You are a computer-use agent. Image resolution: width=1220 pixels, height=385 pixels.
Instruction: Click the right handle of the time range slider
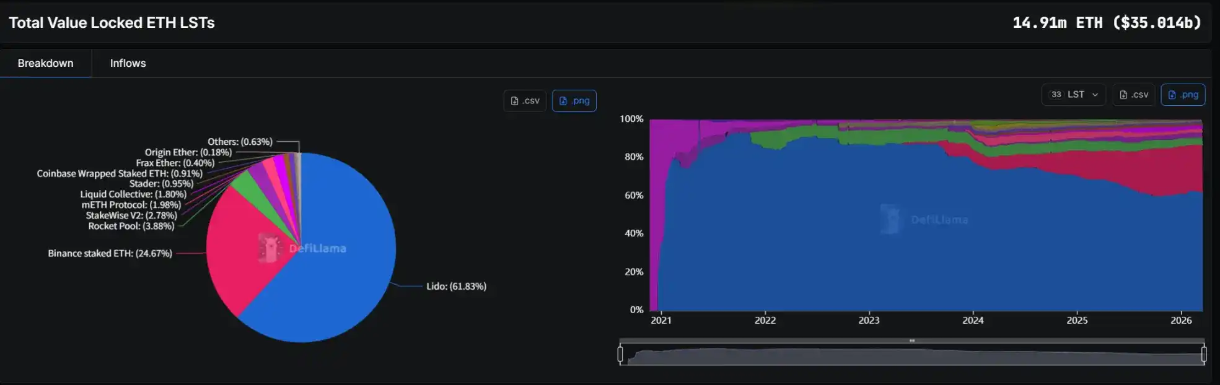pyautogui.click(x=1204, y=354)
